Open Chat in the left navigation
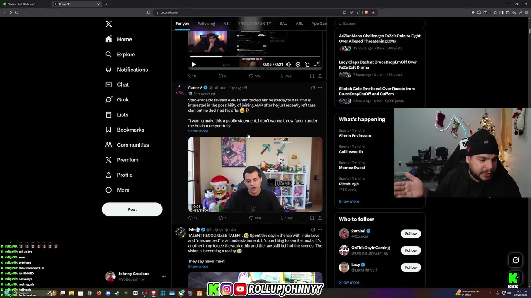Viewport: 531px width, 298px height. click(x=117, y=84)
